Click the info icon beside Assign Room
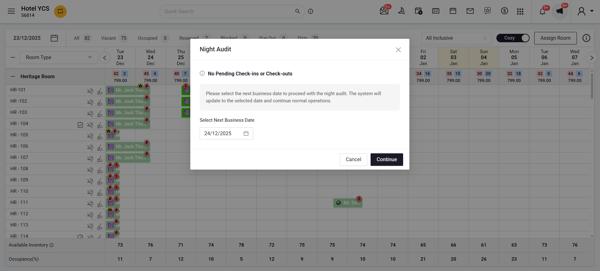Screen dimensions: 600x271 click(x=586, y=38)
